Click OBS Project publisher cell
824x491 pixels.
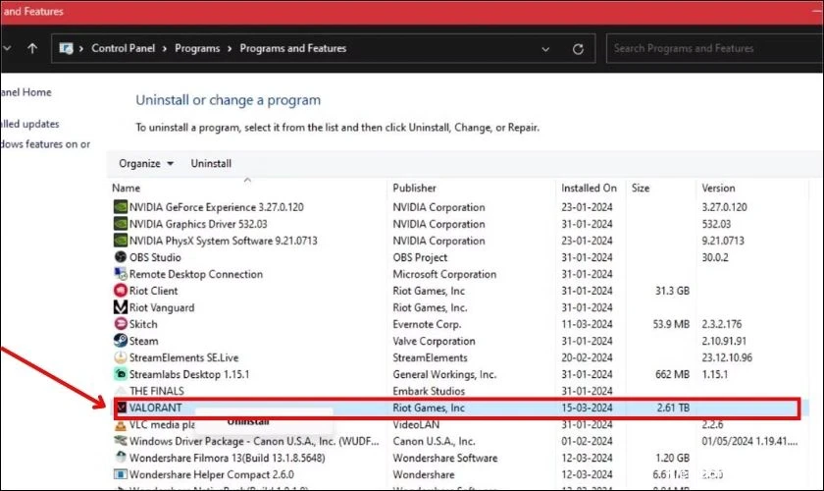click(x=420, y=257)
